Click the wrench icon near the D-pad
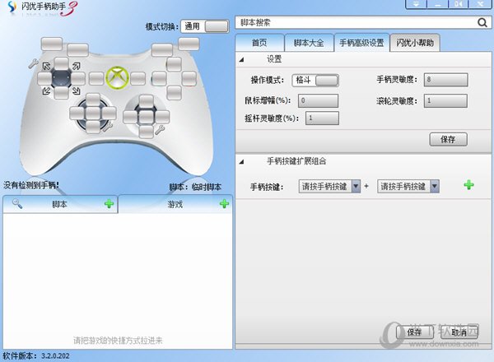The width and height of the screenshot is (494, 362). click(33, 64)
